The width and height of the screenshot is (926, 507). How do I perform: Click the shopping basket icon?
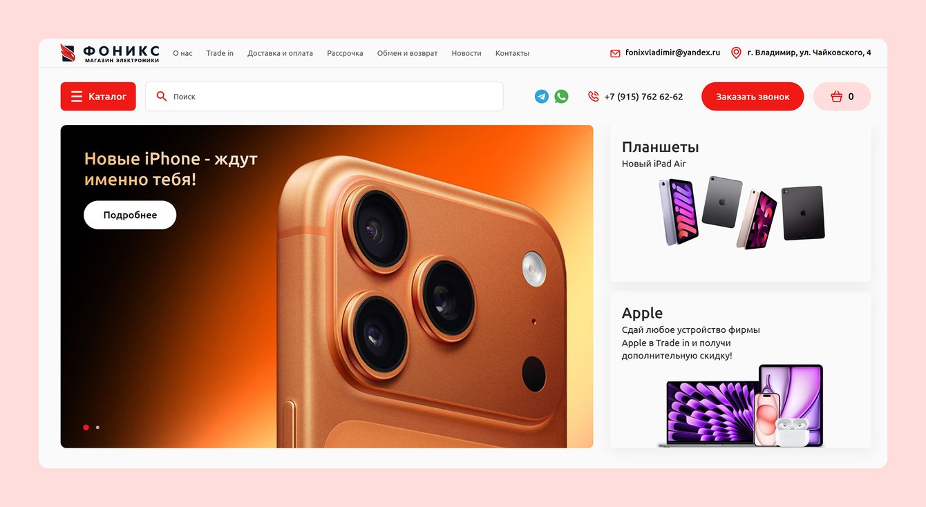836,97
